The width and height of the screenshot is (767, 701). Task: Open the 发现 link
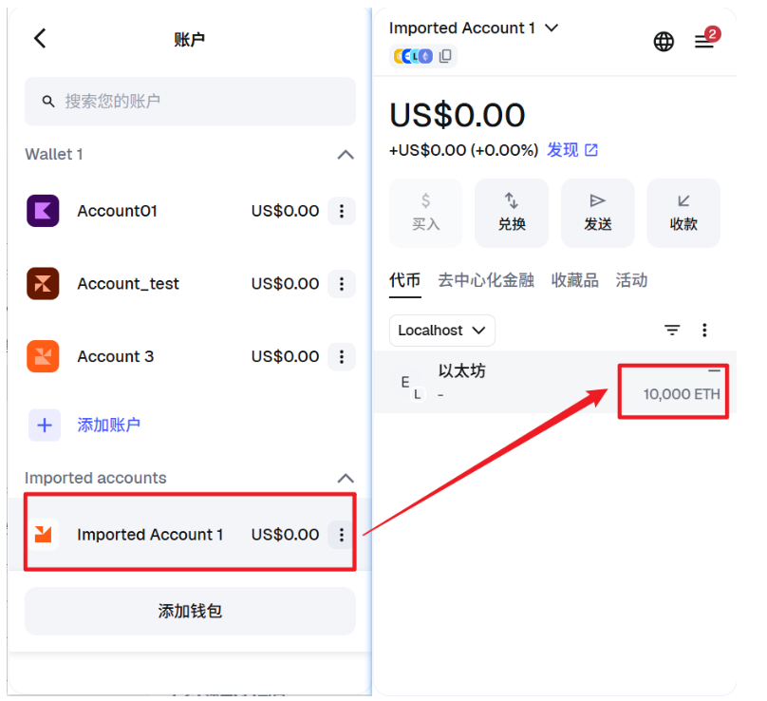click(x=563, y=150)
